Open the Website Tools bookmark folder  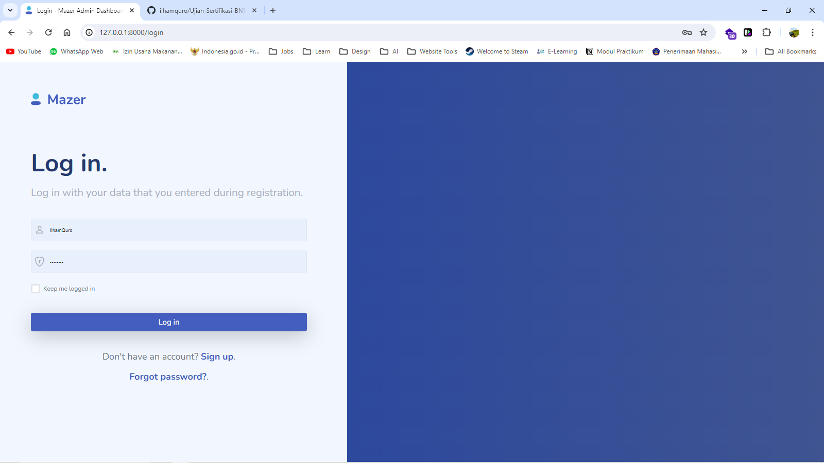click(x=432, y=51)
